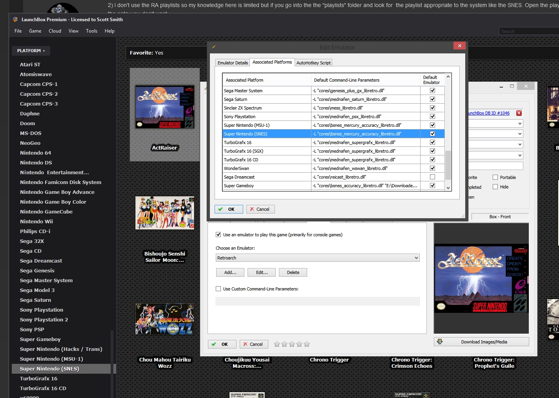Toggle Default Emulator for Sega Master System
Viewport: 559px width, 398px height.
(432, 90)
